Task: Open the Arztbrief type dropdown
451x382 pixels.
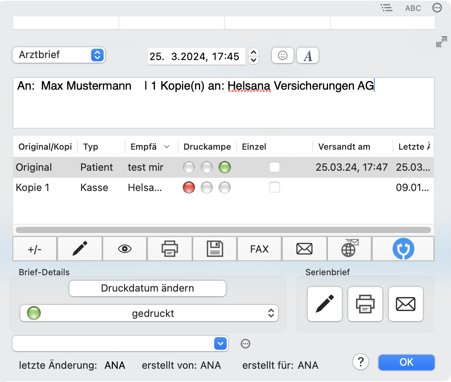Action: point(59,55)
